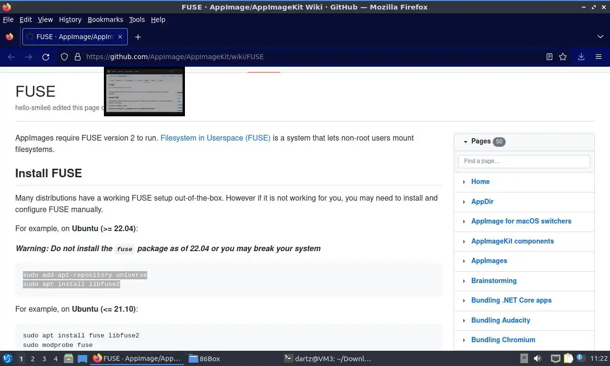Screen dimensions: 610x366
Task: Close the FUSE wiki browser tab
Action: (120, 37)
